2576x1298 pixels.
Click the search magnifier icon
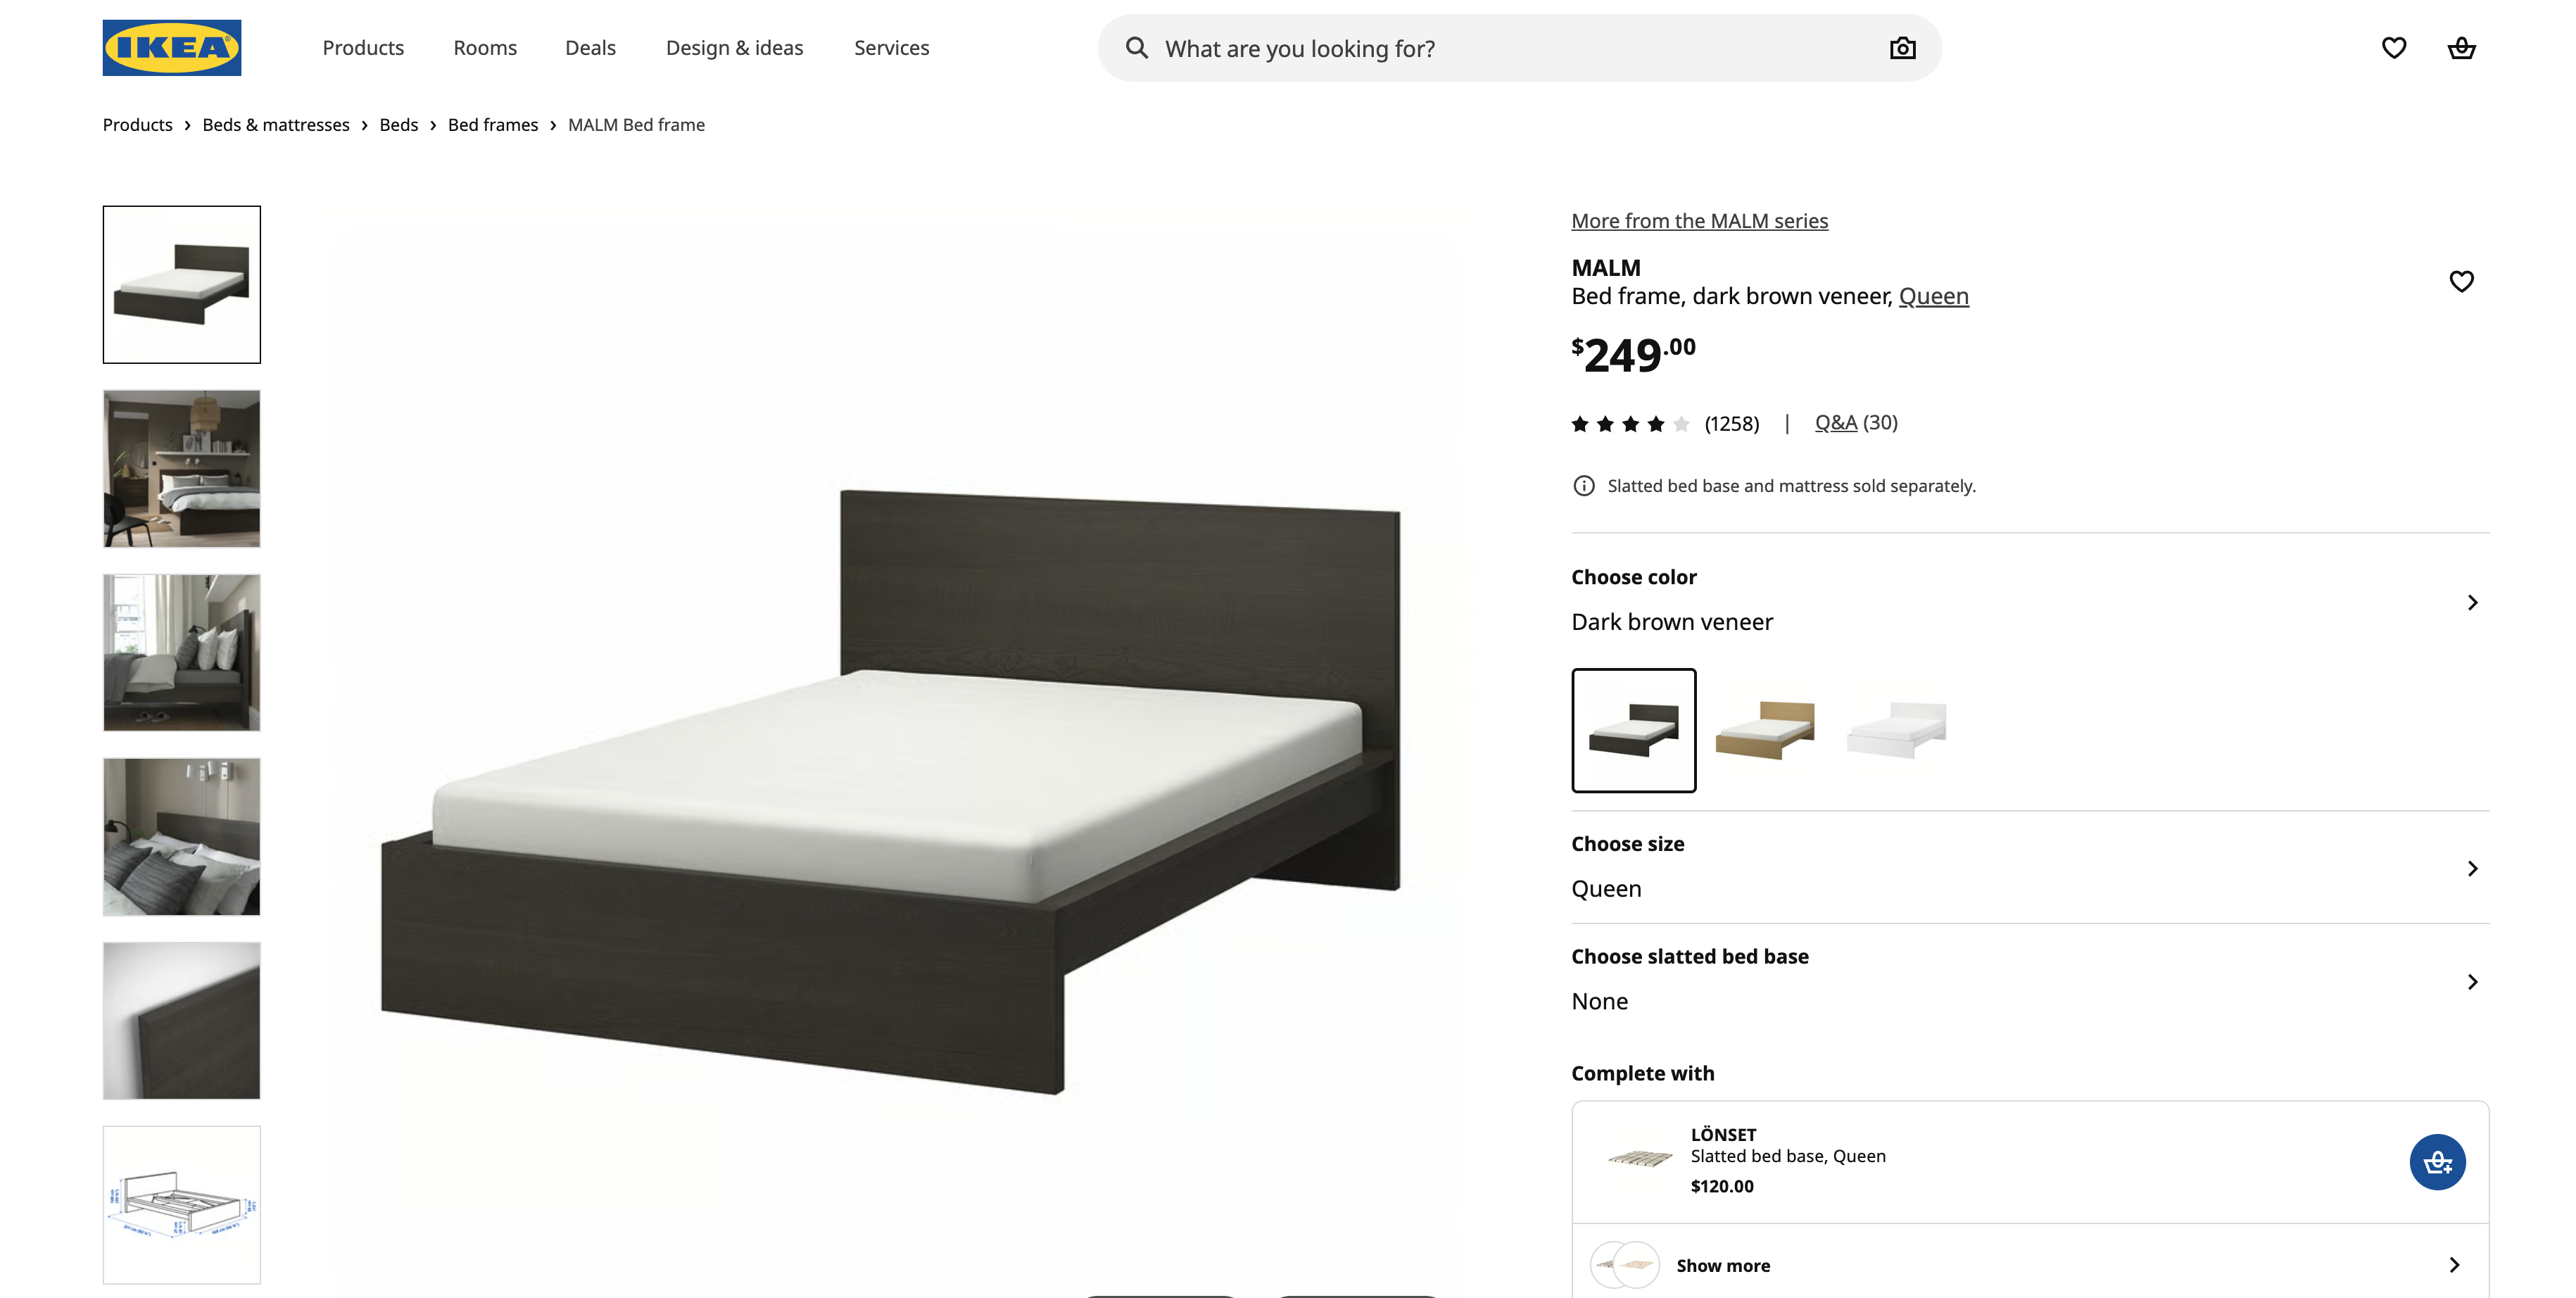click(1137, 48)
